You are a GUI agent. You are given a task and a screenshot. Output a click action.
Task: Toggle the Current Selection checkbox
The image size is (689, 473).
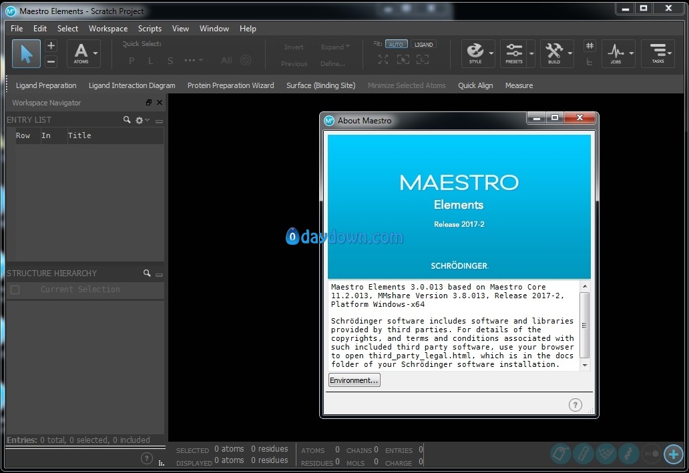(x=15, y=290)
